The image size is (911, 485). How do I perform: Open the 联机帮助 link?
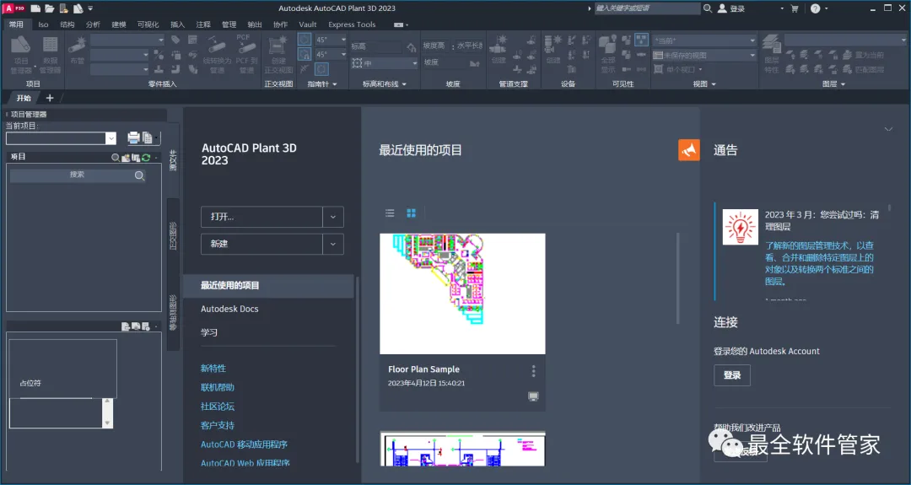218,387
